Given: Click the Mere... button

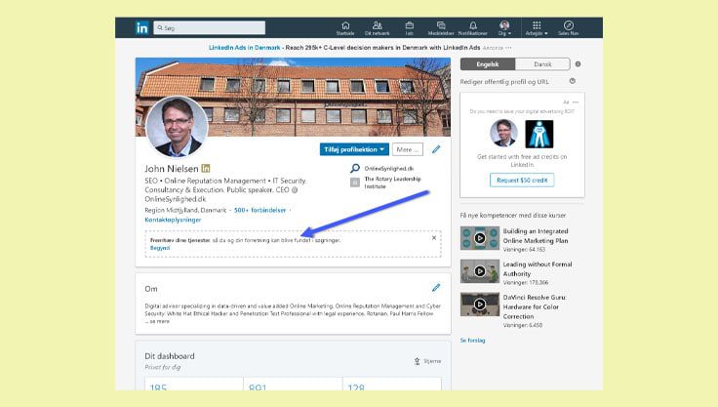Looking at the screenshot, I should point(408,149).
